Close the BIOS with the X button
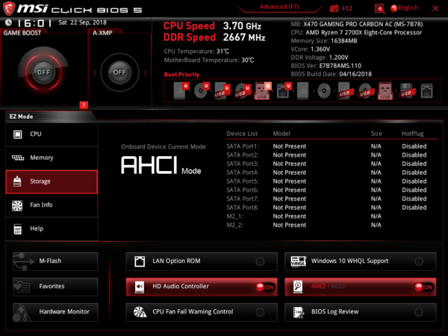This screenshot has height=336, width=448. 435,8
